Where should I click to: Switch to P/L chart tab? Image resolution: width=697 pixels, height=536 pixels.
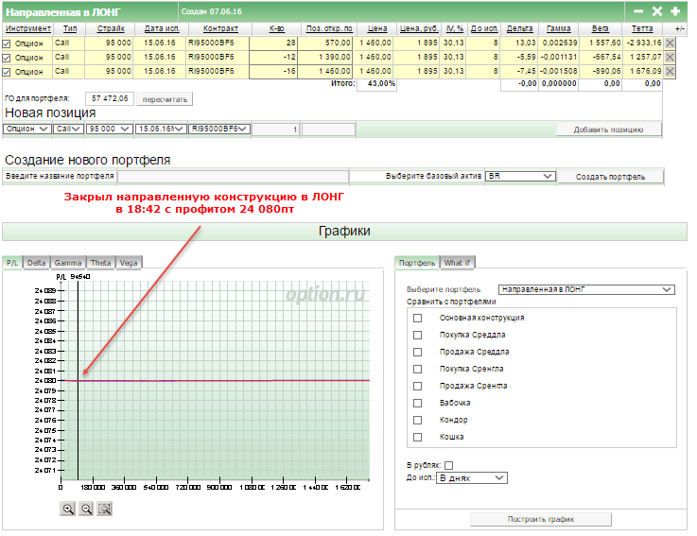click(12, 263)
